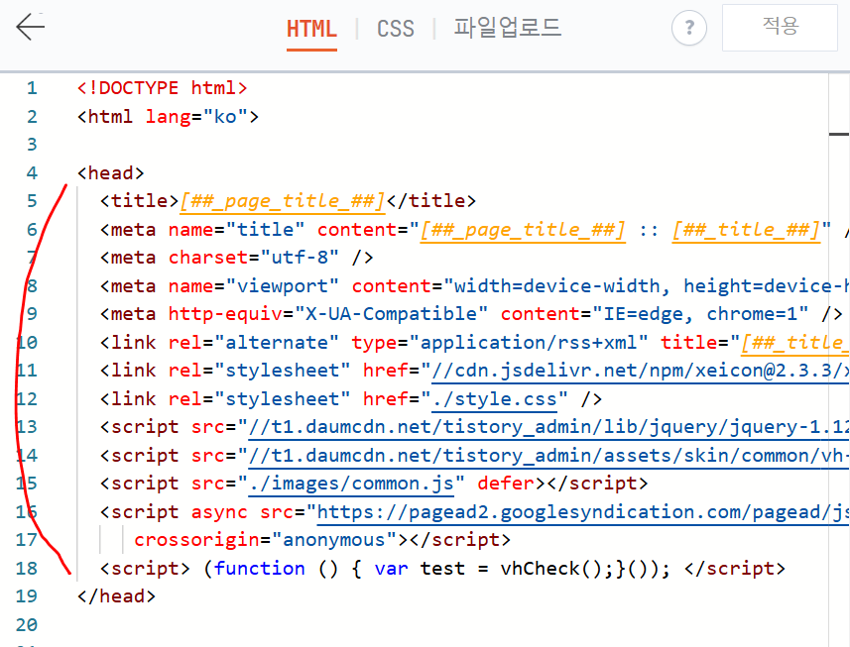Open the daumcdn jquery script link
This screenshot has width=850, height=647.
[548, 427]
